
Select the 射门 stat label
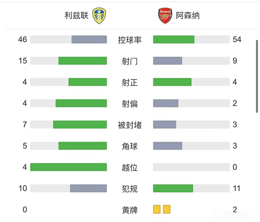tap(130, 61)
